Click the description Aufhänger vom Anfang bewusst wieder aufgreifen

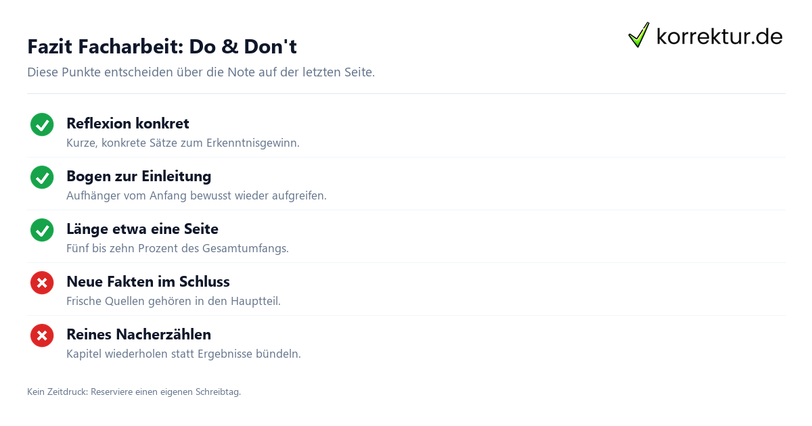(196, 196)
